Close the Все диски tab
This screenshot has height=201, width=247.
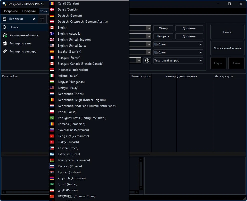click(34, 19)
